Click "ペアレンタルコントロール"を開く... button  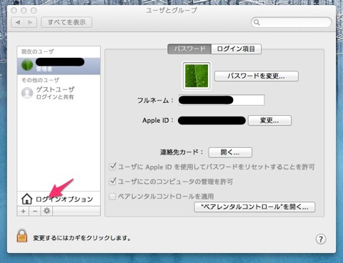coord(254,207)
